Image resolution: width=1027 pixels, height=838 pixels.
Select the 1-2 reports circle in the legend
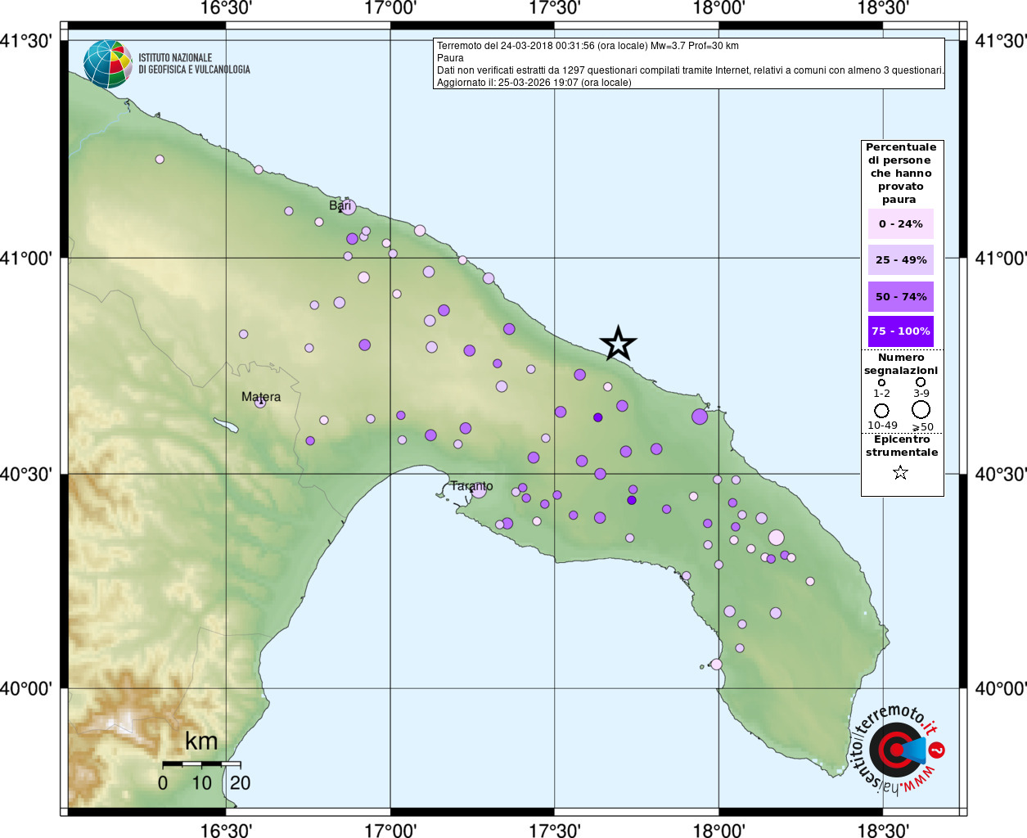coord(881,382)
